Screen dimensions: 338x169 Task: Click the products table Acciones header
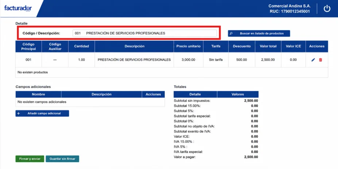(x=317, y=47)
